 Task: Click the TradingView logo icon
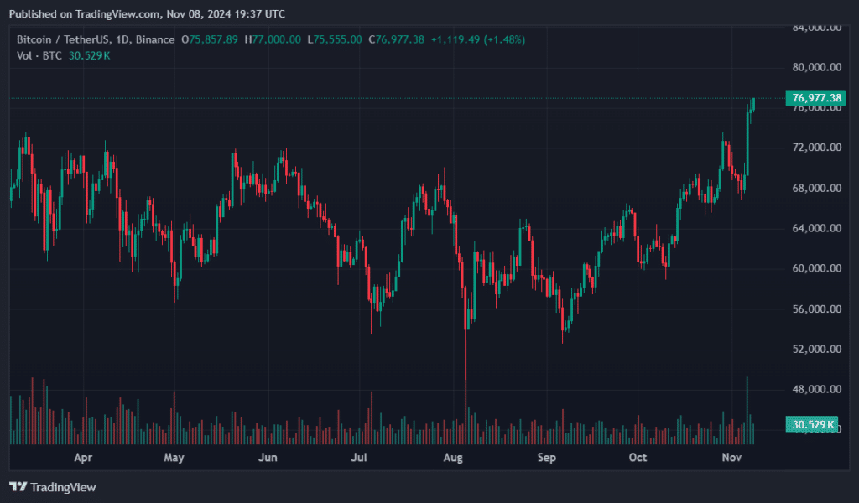[x=18, y=487]
